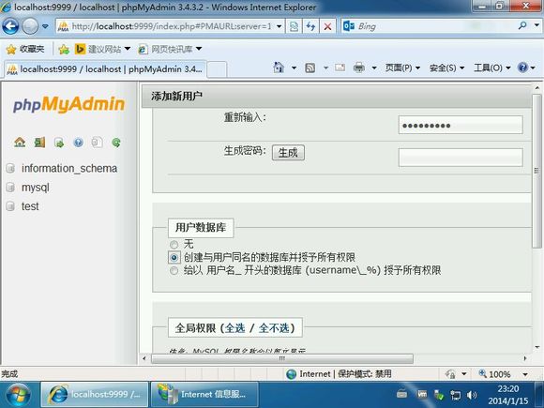Click the phpMyAdmin Home house icon
Viewport: 544px width, 408px height.
20,143
